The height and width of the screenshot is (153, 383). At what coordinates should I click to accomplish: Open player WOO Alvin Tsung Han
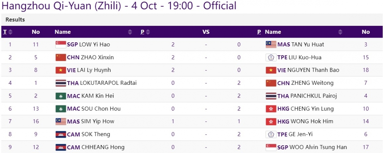[318, 147]
